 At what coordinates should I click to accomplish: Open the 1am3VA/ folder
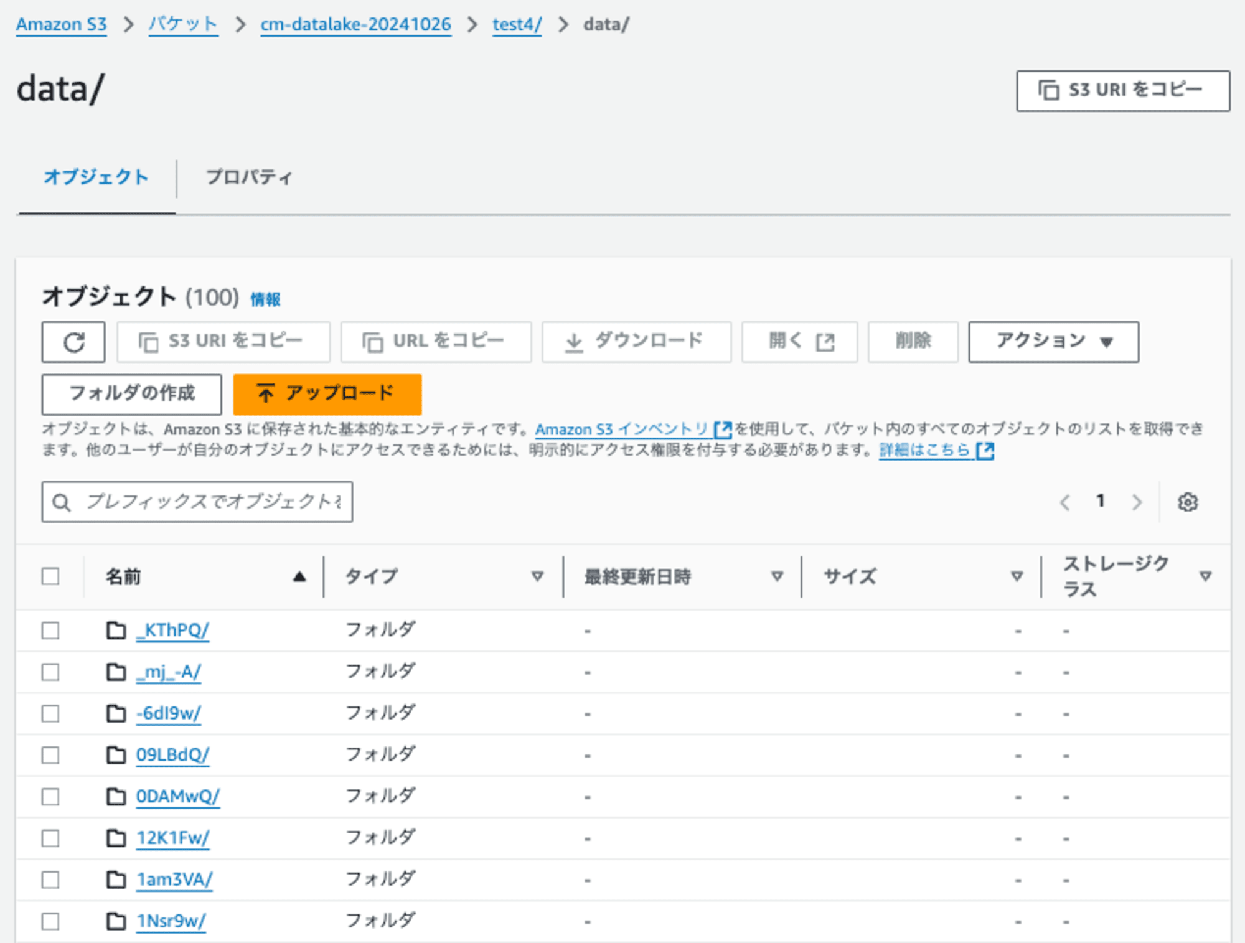tap(174, 880)
